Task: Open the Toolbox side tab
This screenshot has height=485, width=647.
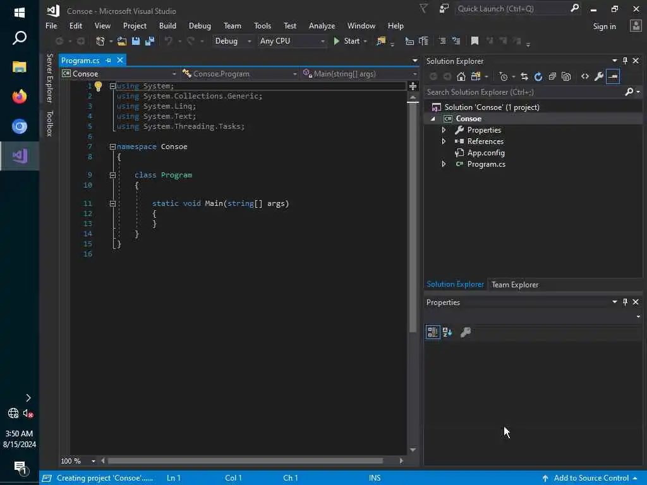Action: (49, 123)
